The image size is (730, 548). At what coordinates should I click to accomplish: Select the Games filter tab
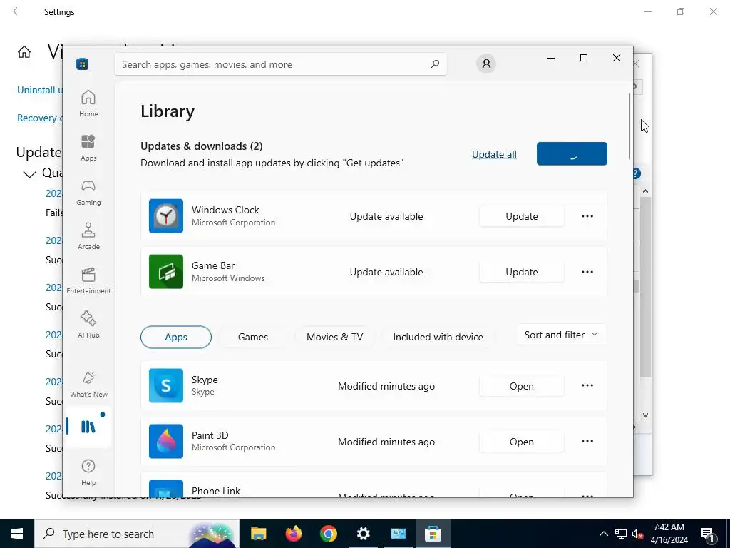[x=253, y=337]
